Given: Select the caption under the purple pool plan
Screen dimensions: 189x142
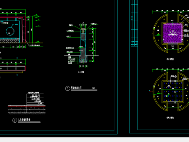Looking at the screenshot, I should (x=170, y=59).
